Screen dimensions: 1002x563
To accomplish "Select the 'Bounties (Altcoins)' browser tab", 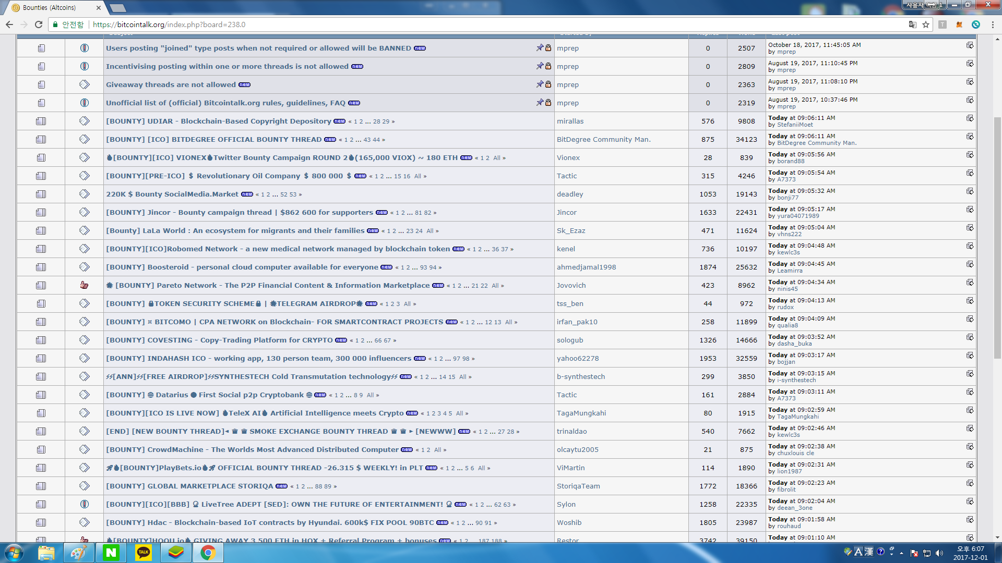I will click(x=55, y=8).
